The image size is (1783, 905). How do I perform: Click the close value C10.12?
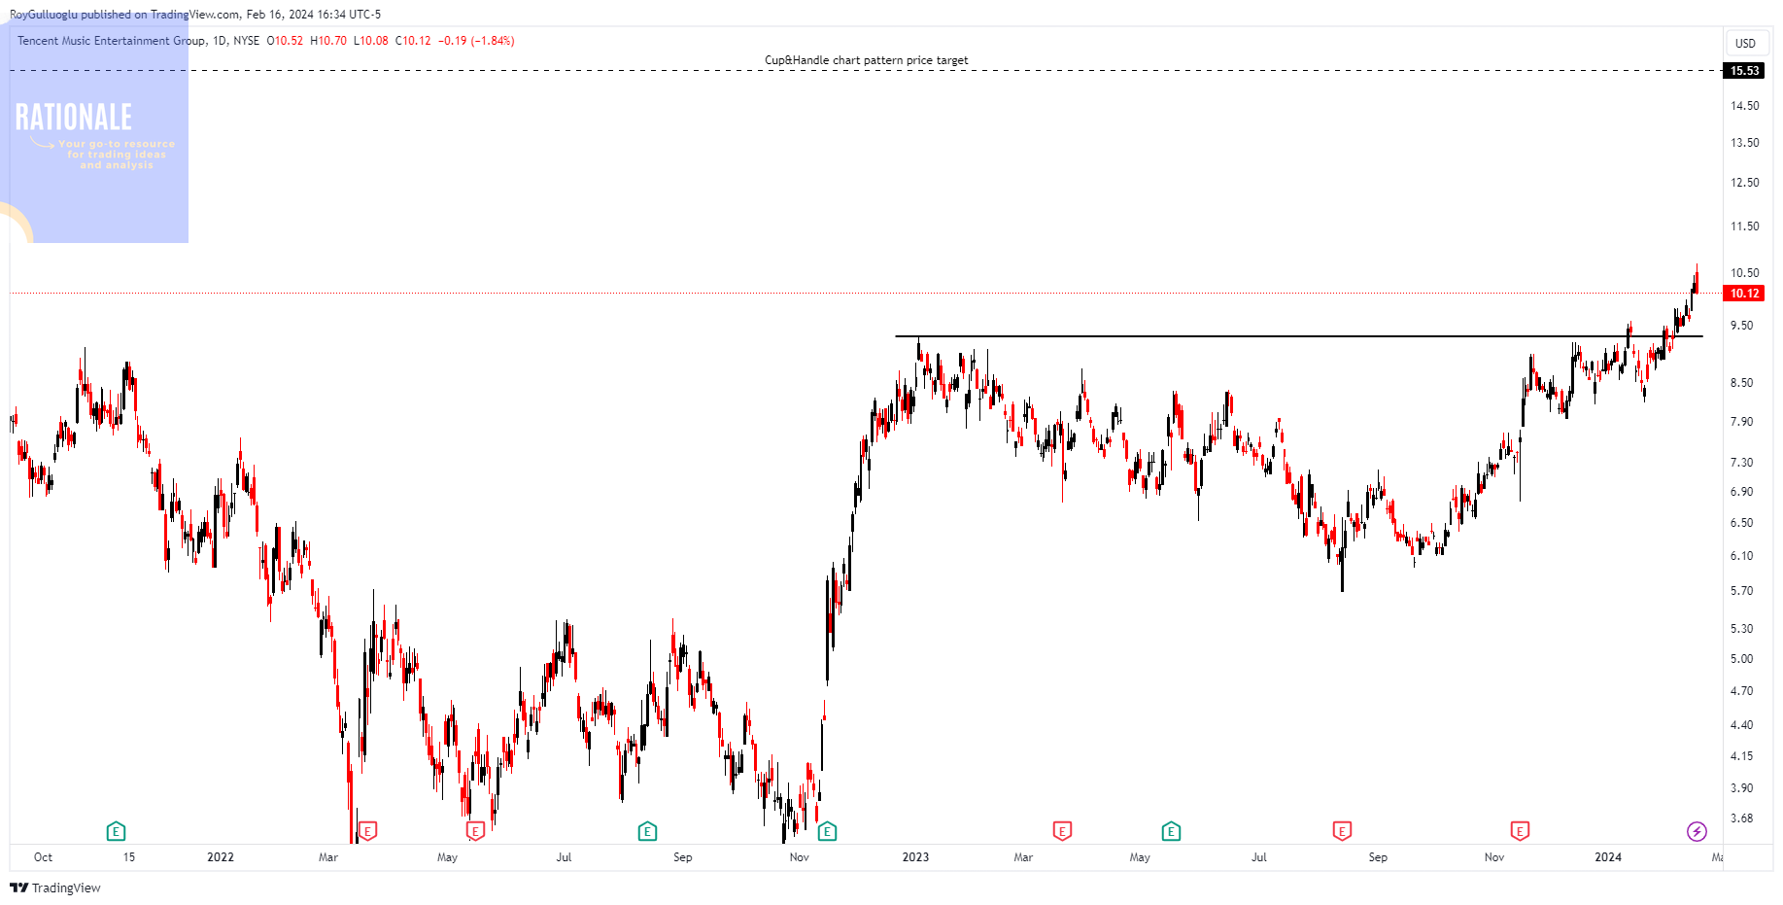[413, 41]
